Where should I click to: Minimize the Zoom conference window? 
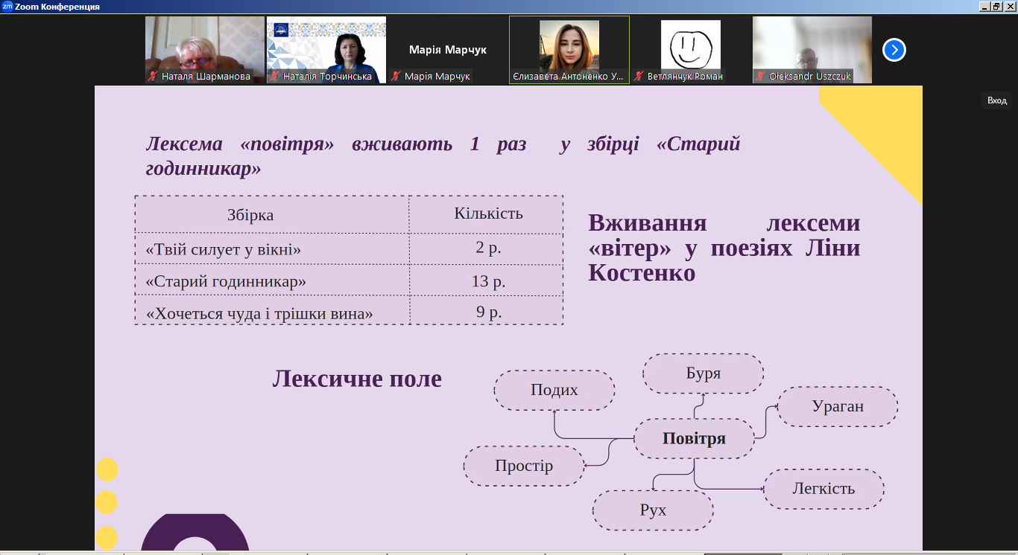coord(984,6)
